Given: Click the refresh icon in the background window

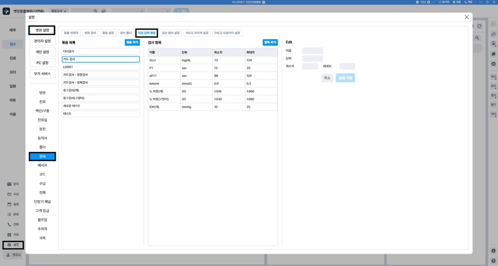Looking at the screenshot, I should tap(479, 26).
